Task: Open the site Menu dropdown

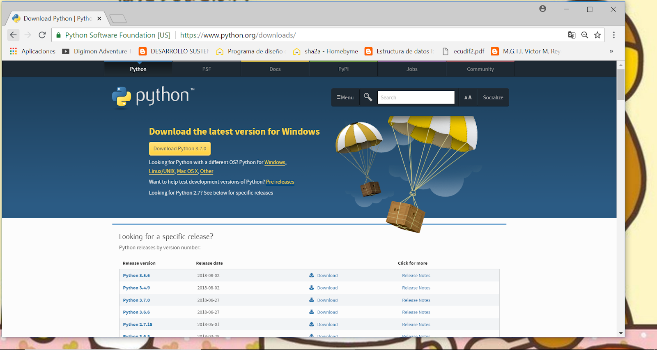Action: [x=345, y=97]
